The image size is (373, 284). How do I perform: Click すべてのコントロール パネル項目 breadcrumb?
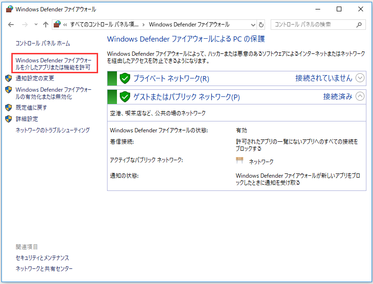(x=104, y=24)
